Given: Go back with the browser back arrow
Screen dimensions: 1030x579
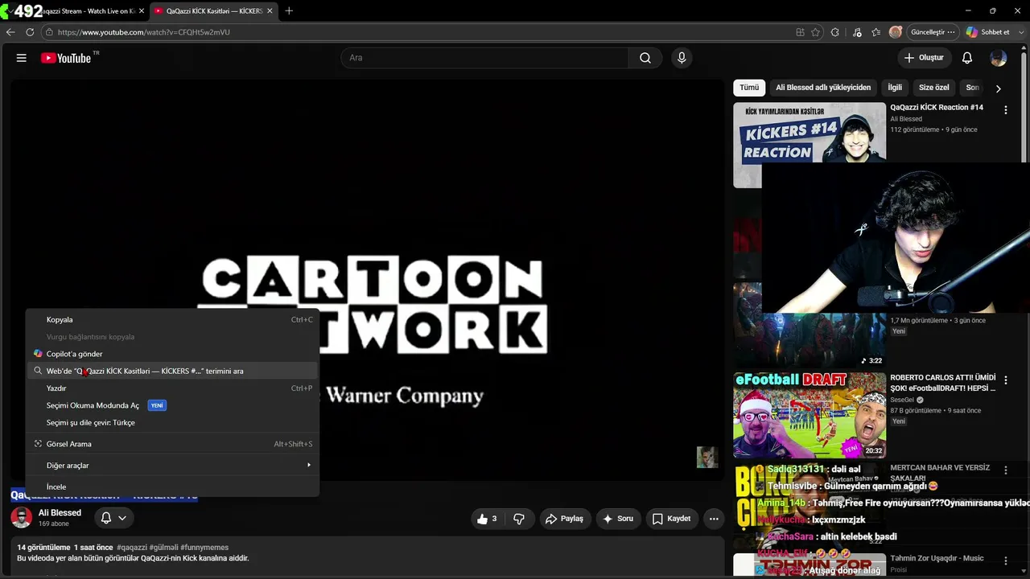Looking at the screenshot, I should (10, 32).
